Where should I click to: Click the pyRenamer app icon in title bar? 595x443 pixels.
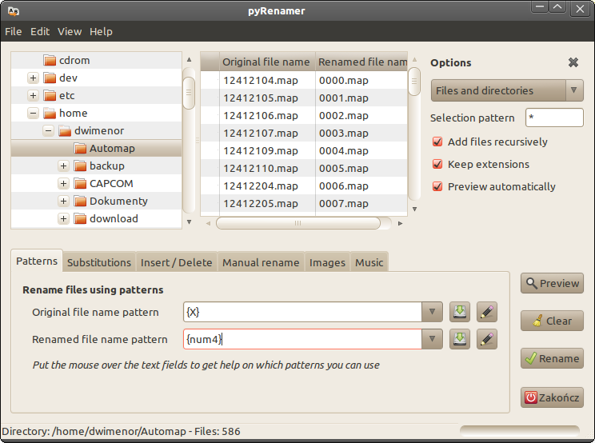(14, 11)
